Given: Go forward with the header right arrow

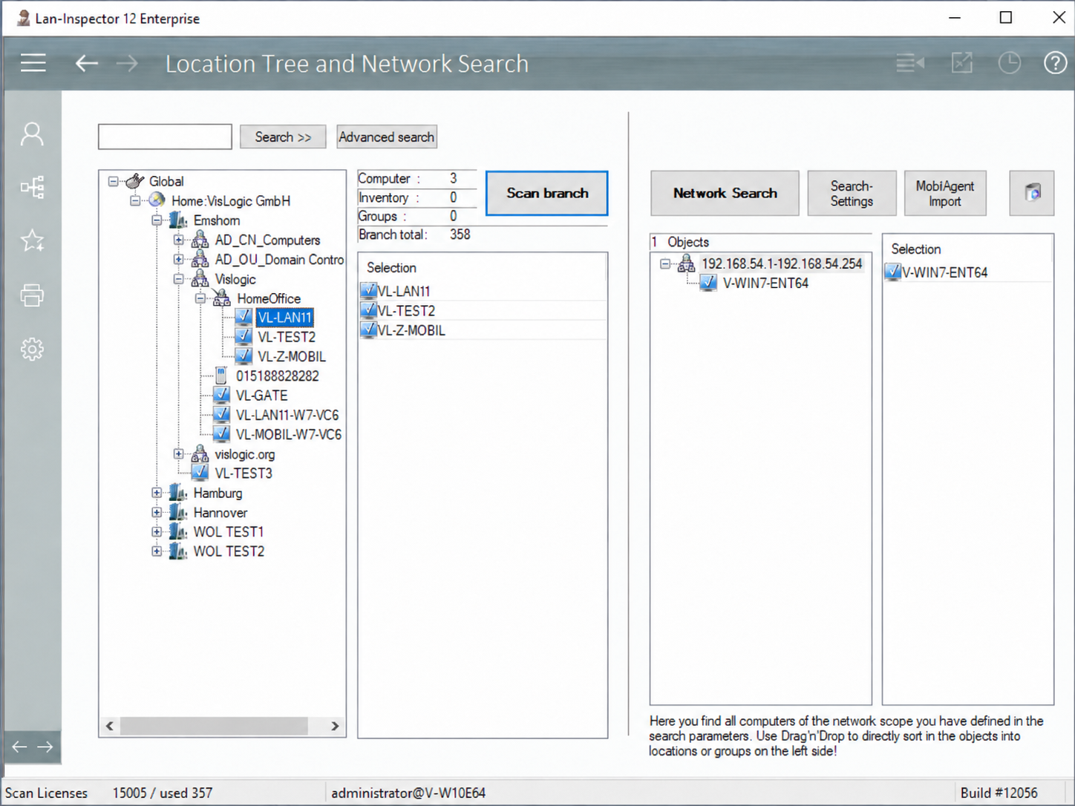Looking at the screenshot, I should click(127, 63).
